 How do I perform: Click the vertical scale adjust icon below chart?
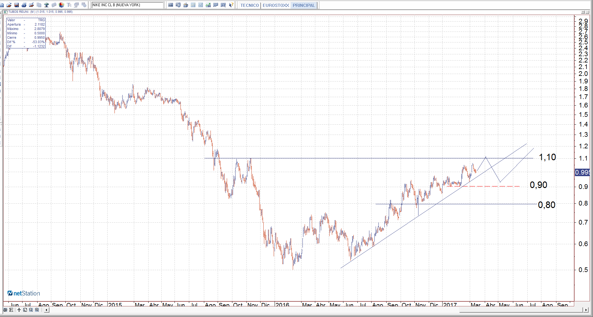tap(19, 310)
